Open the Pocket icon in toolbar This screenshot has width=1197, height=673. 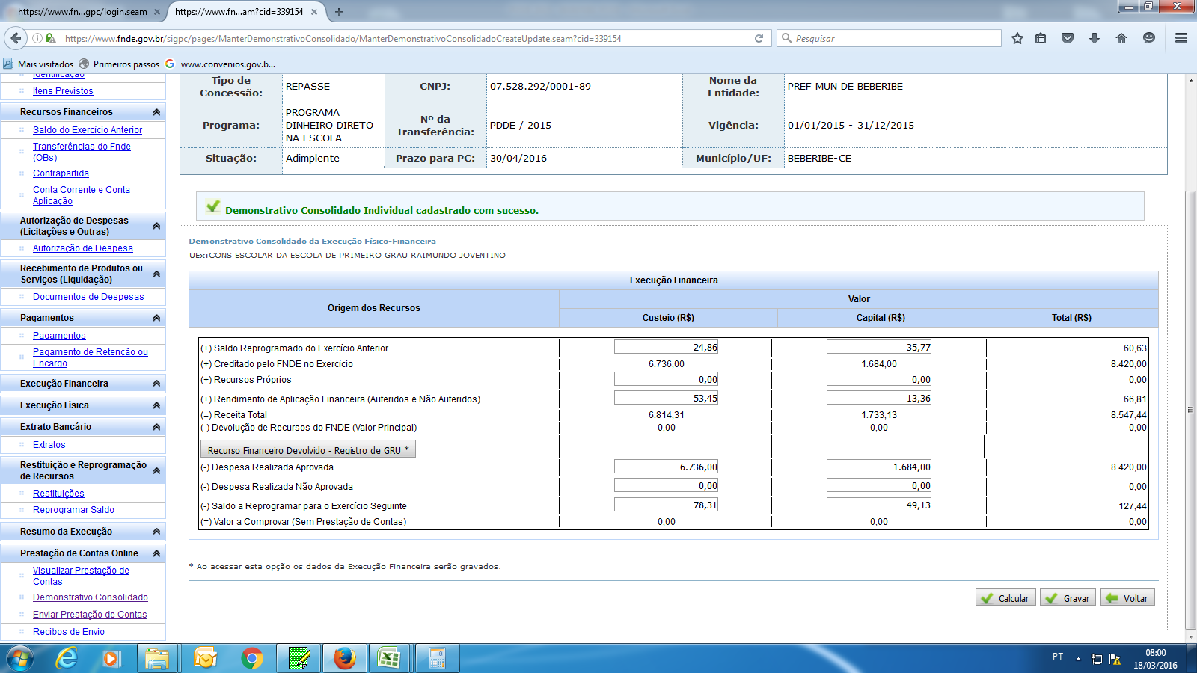(x=1068, y=38)
